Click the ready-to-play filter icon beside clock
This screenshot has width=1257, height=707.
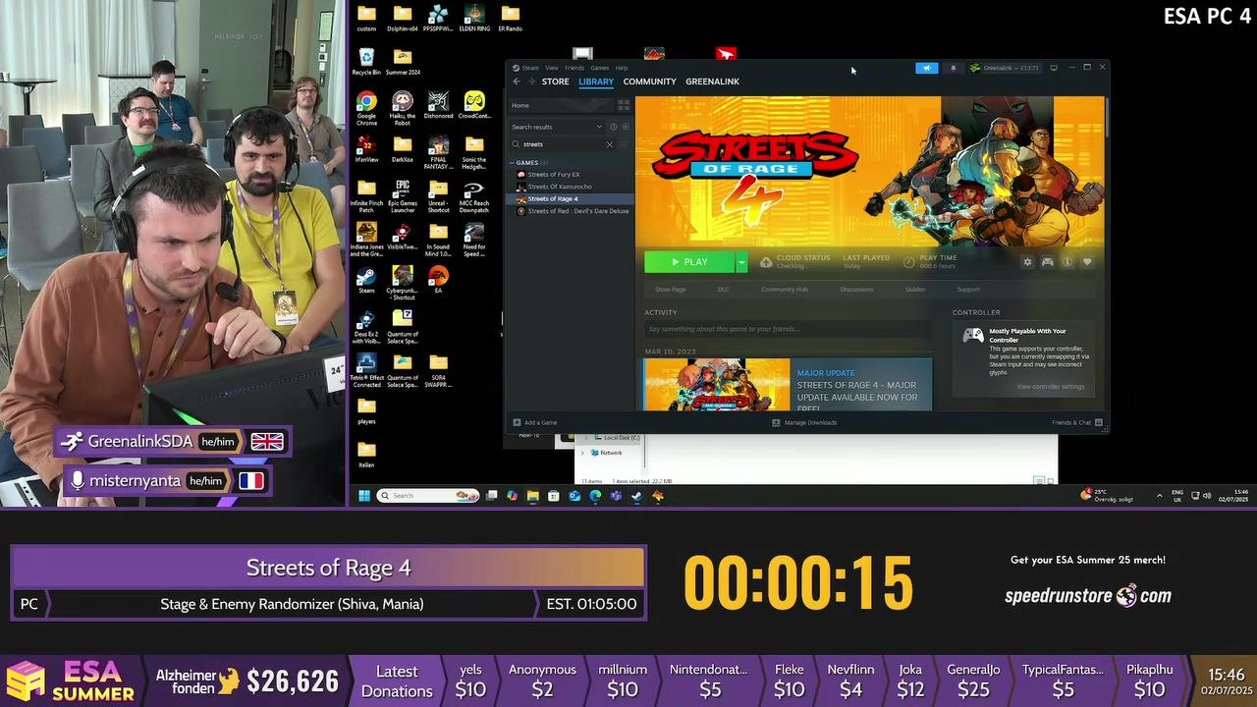(625, 127)
